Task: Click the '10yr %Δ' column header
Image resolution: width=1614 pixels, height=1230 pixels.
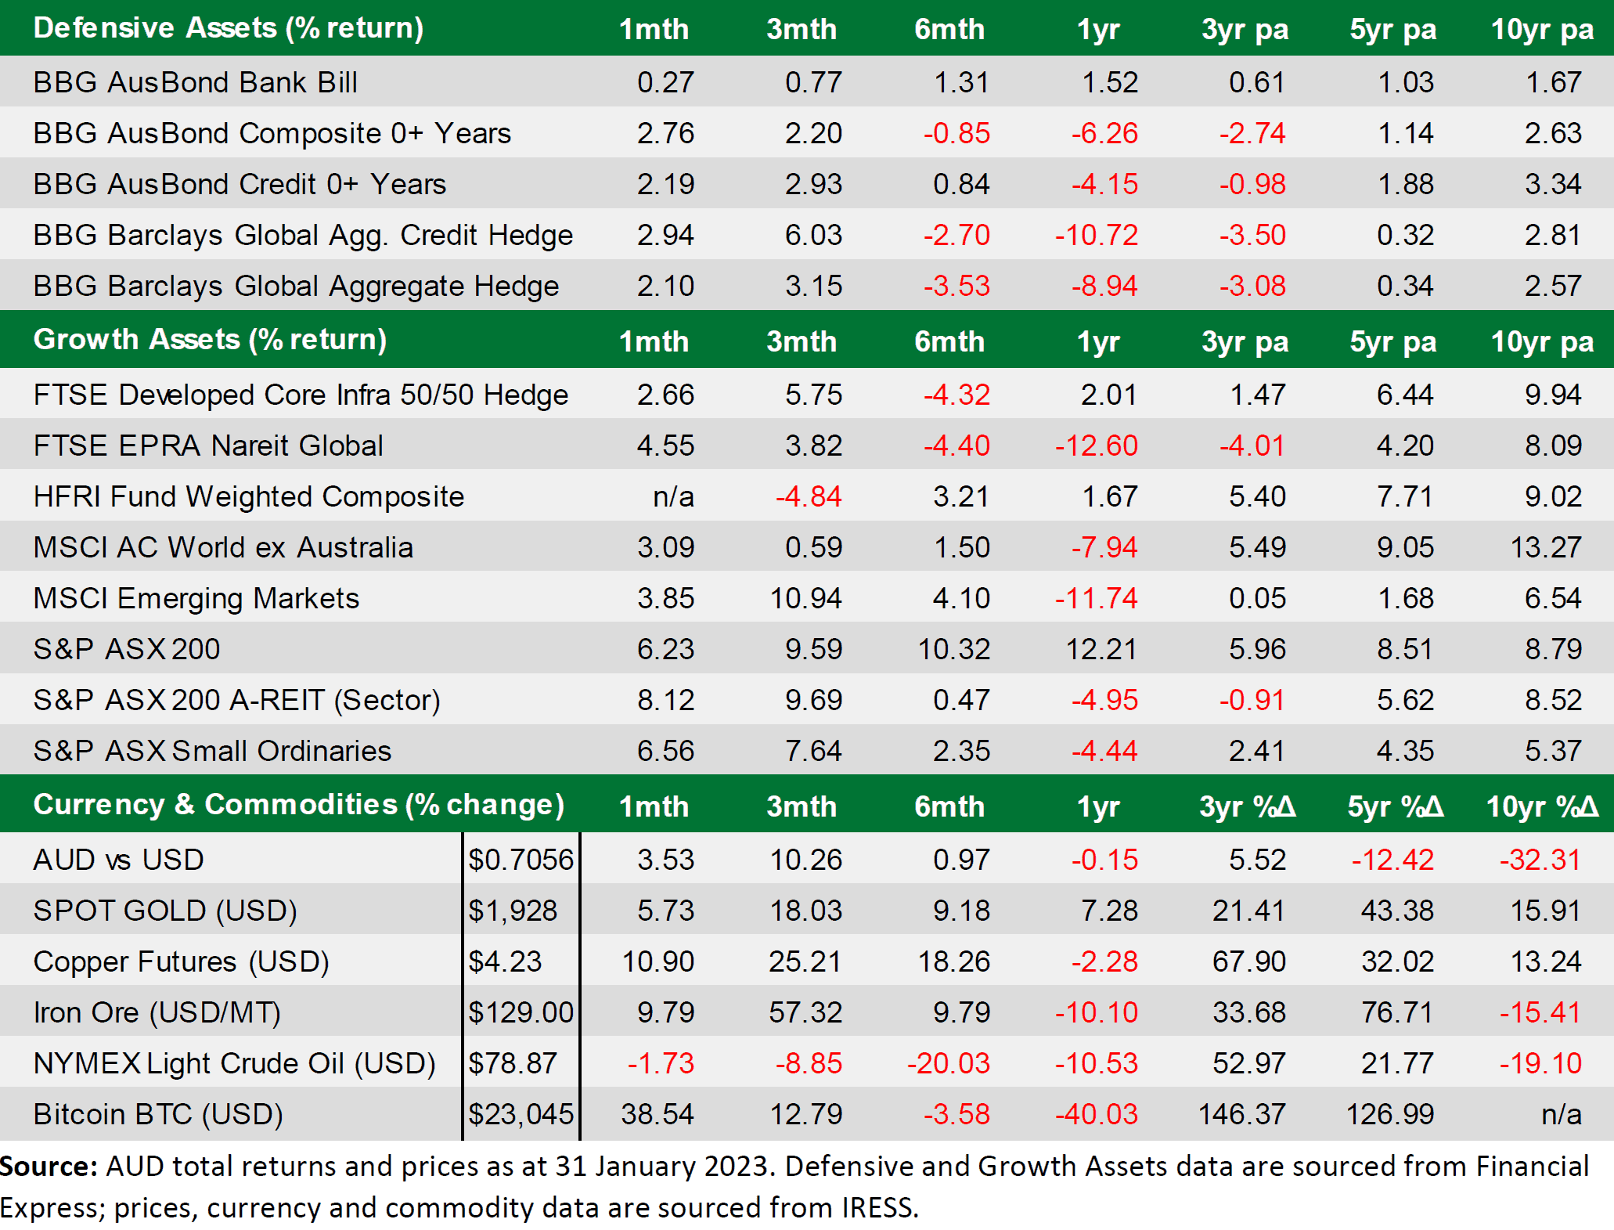Action: coord(1543,806)
